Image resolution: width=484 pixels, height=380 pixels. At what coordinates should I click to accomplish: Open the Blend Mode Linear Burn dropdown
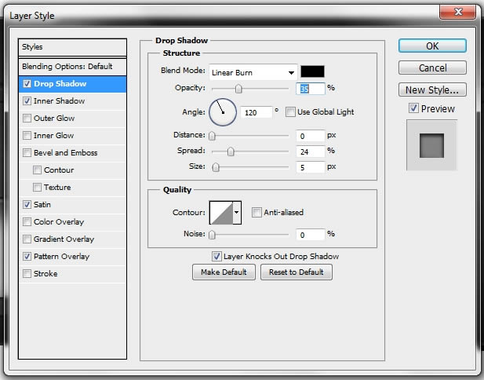[x=253, y=72]
